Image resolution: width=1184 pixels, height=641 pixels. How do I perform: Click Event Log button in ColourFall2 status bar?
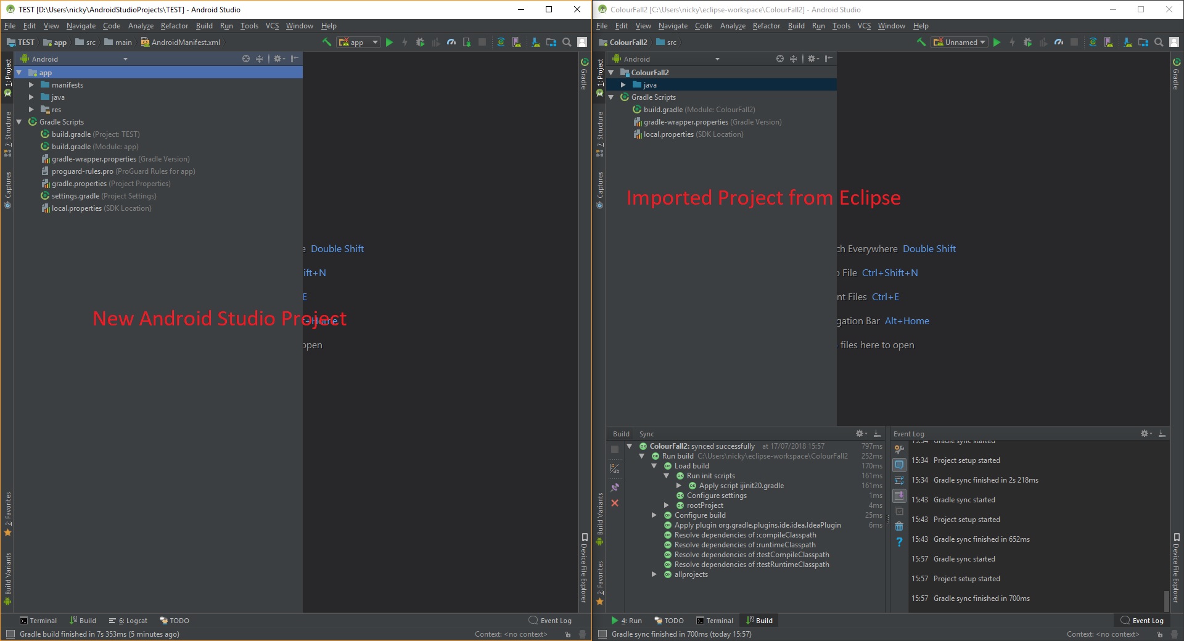[1142, 621]
